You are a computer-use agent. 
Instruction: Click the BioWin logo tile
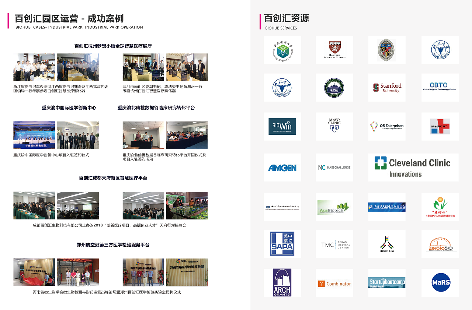click(x=282, y=126)
